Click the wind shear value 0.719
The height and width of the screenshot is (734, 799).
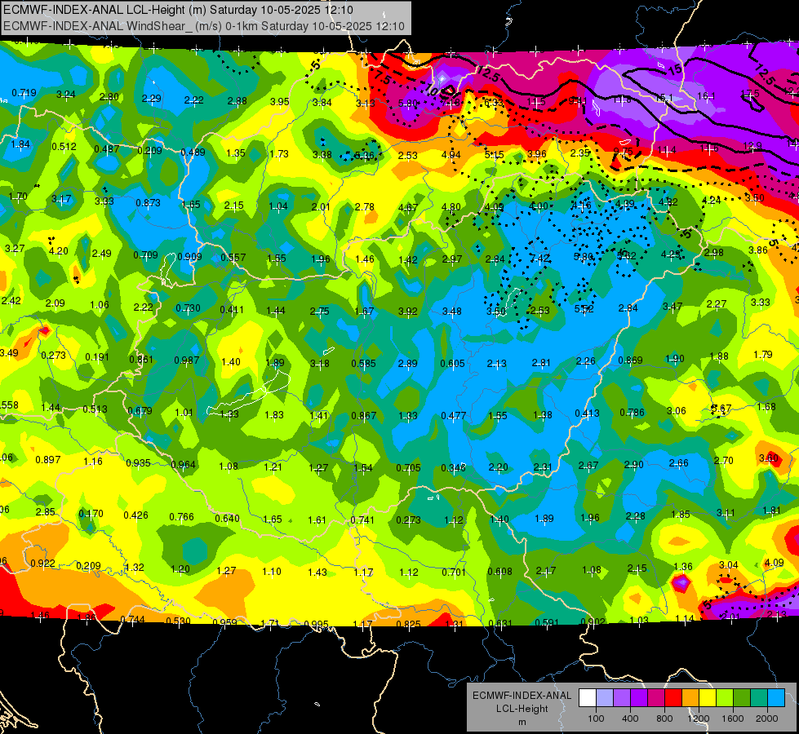pyautogui.click(x=24, y=93)
